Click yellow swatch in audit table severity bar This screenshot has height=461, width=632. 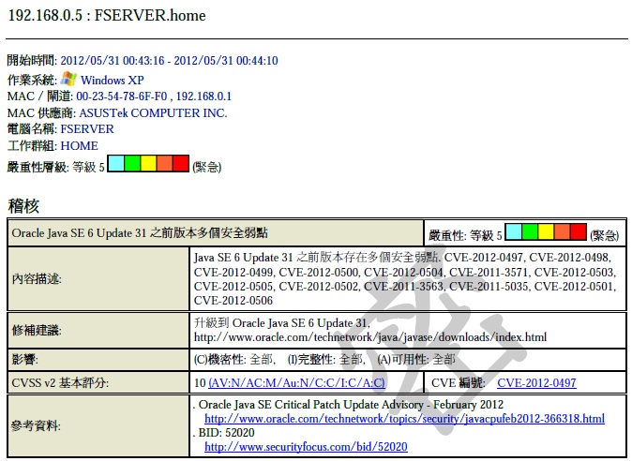[x=546, y=232]
